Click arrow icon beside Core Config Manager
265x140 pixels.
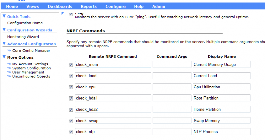9,51
